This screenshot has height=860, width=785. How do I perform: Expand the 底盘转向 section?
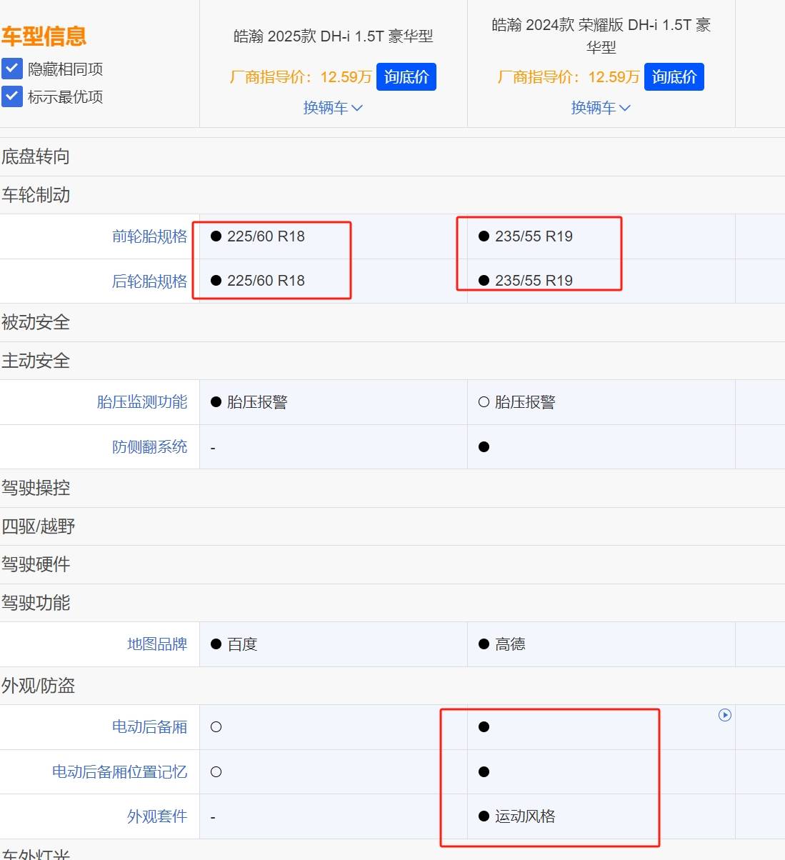pos(36,157)
